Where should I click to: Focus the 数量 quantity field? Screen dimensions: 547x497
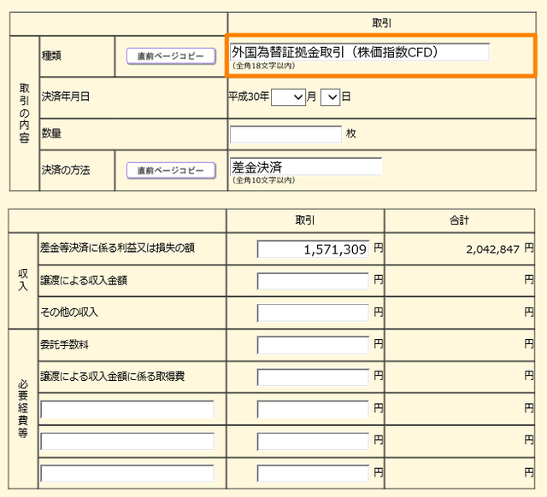point(285,134)
